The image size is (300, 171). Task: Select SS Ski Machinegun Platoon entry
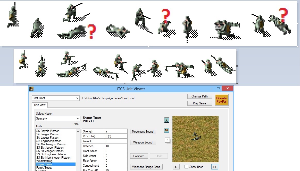(x=53, y=158)
